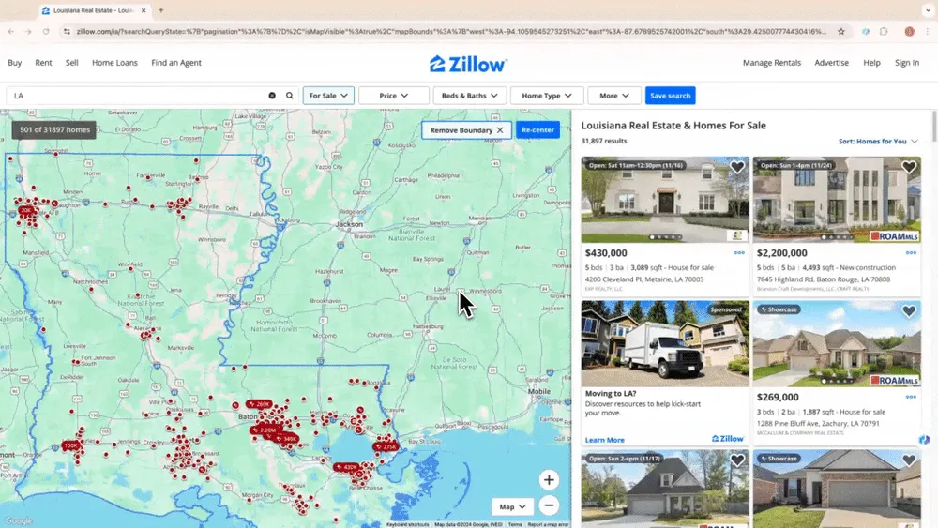938x528 pixels.
Task: Open the Beds & Baths dropdown
Action: [x=470, y=96]
